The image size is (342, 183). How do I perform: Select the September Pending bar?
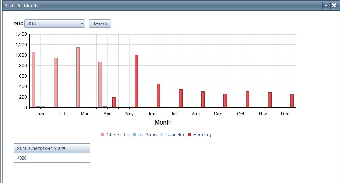point(225,101)
